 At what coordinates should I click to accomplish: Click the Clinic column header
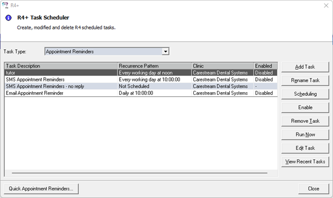point(222,66)
